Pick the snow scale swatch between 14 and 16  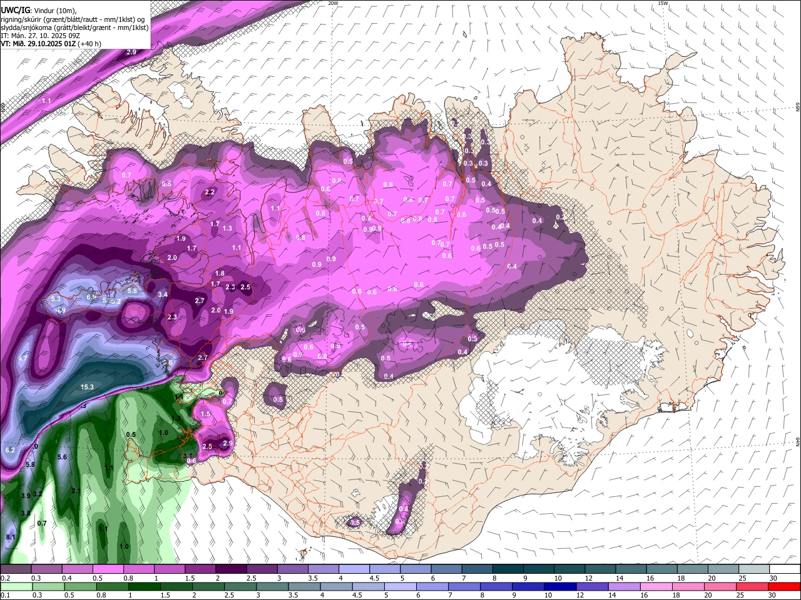(631, 569)
